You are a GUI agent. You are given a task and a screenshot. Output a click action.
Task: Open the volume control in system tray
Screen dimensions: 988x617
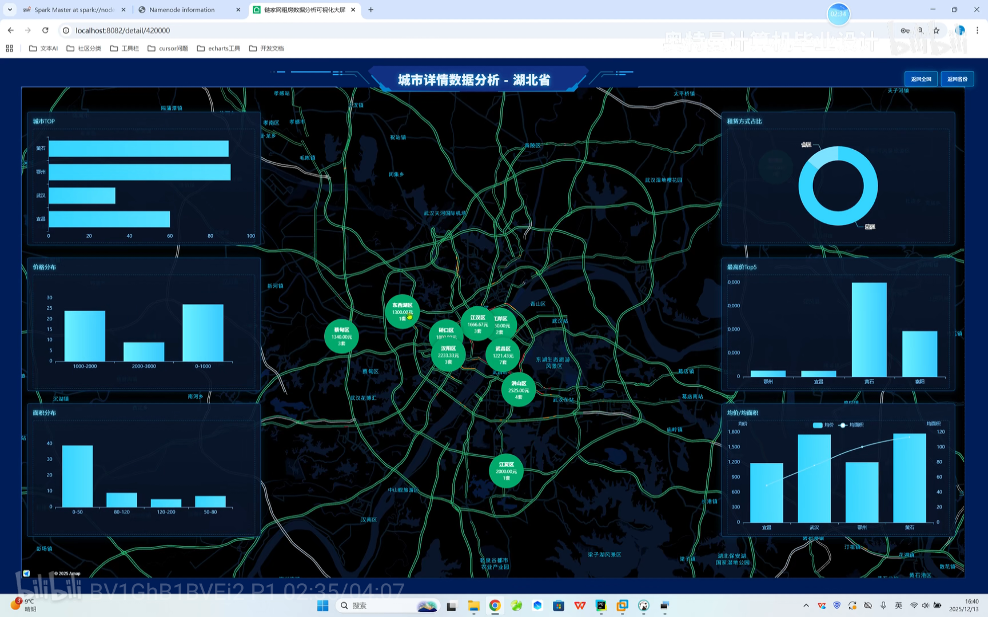pos(925,606)
